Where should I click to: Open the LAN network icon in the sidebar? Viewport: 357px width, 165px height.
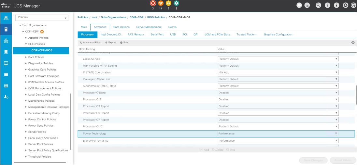click(6, 41)
